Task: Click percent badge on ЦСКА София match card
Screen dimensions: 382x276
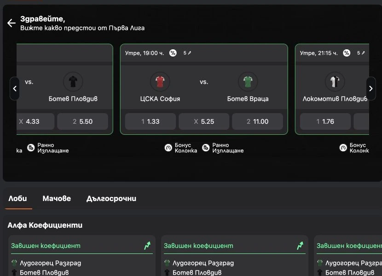Action: click(173, 53)
